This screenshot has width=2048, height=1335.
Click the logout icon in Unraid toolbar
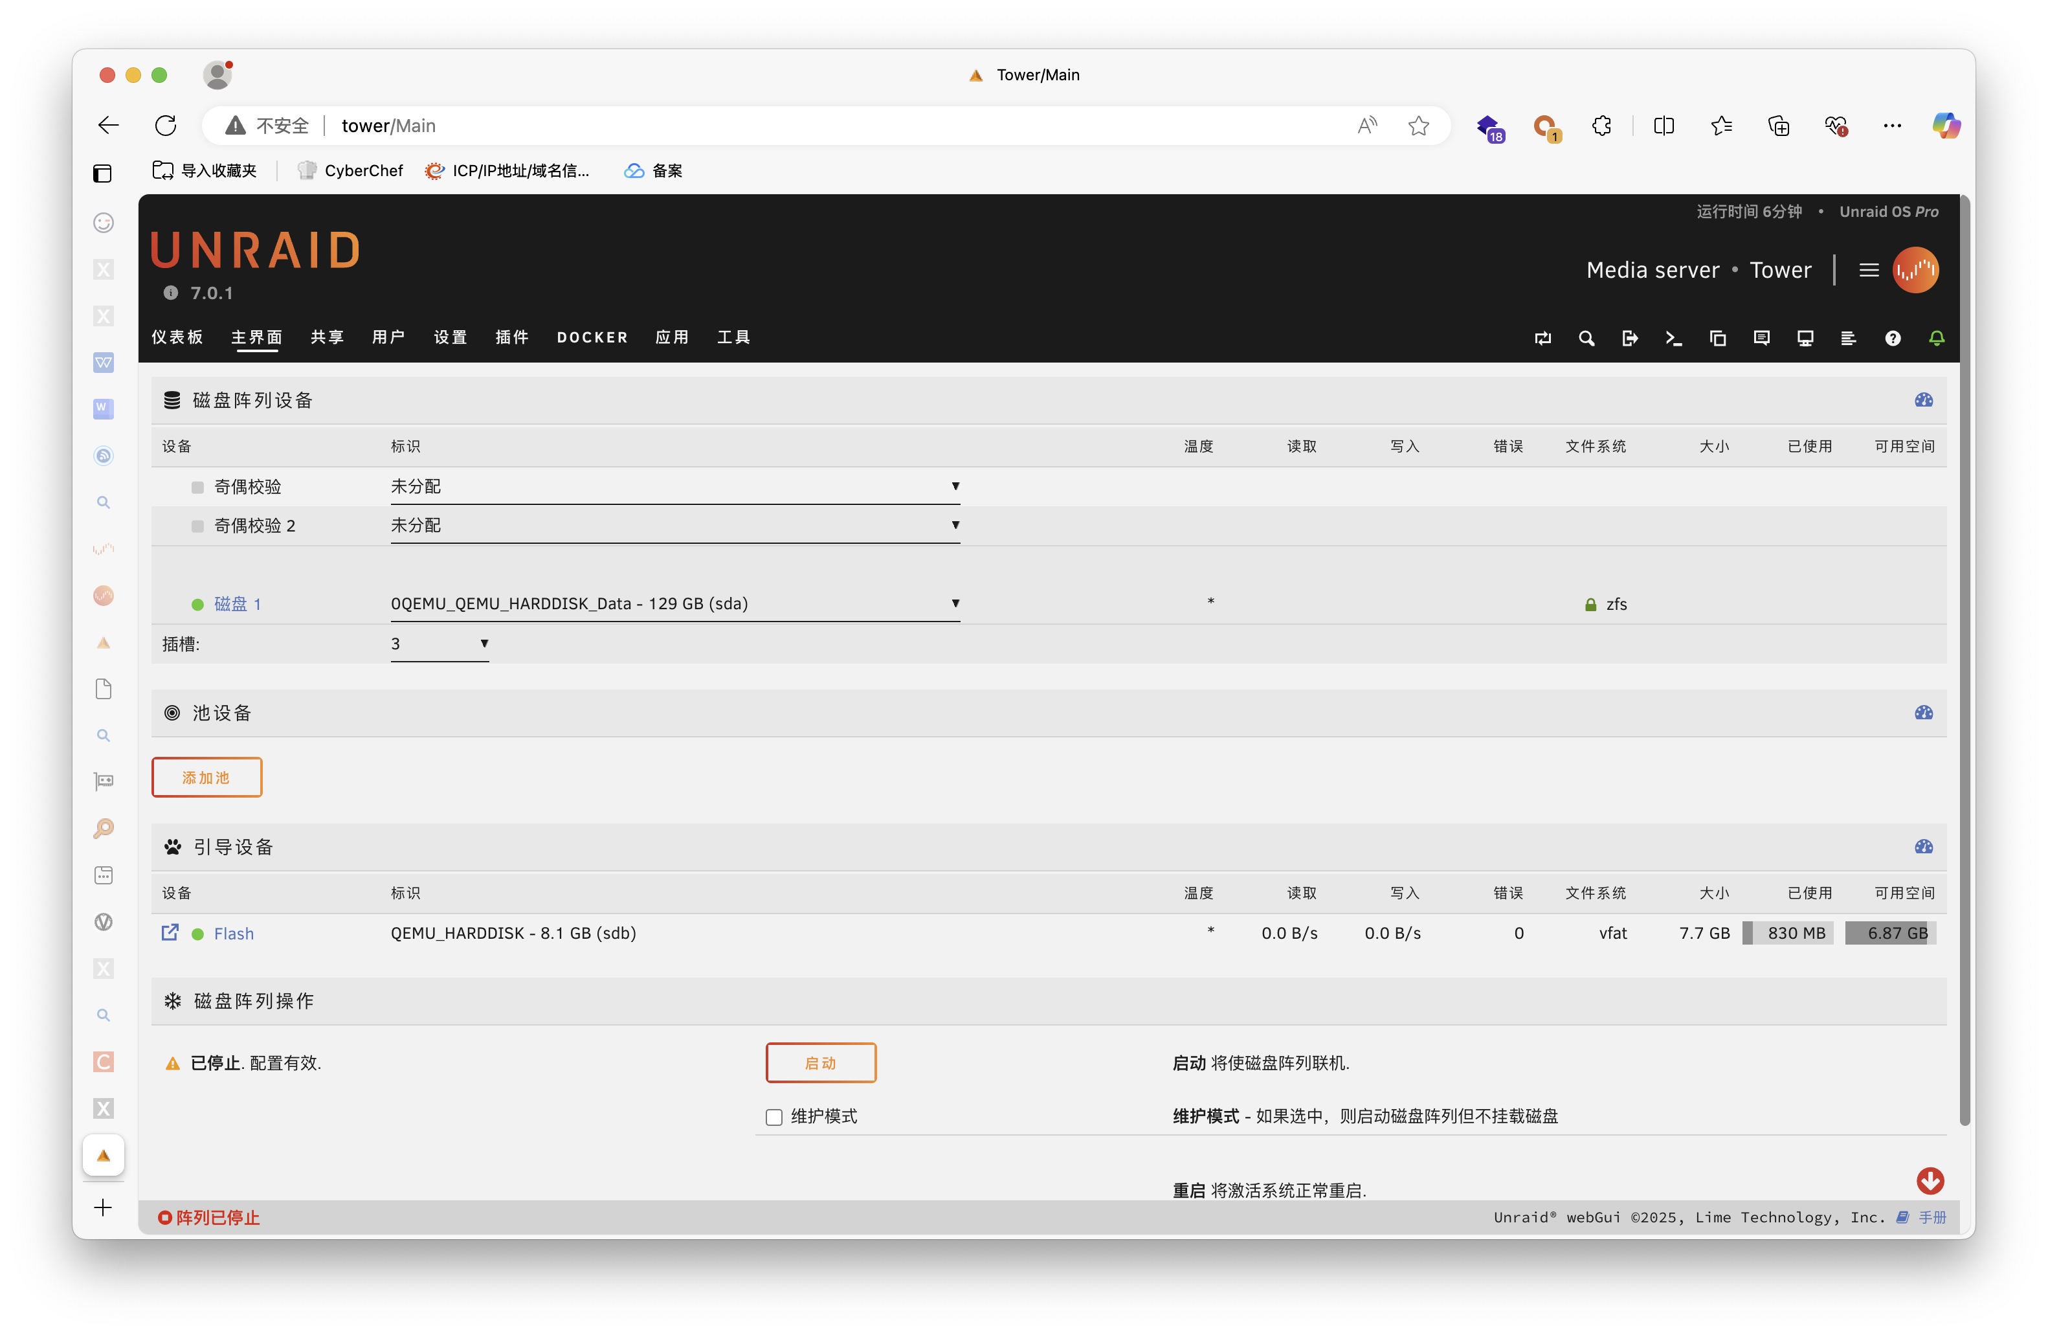click(x=1630, y=338)
